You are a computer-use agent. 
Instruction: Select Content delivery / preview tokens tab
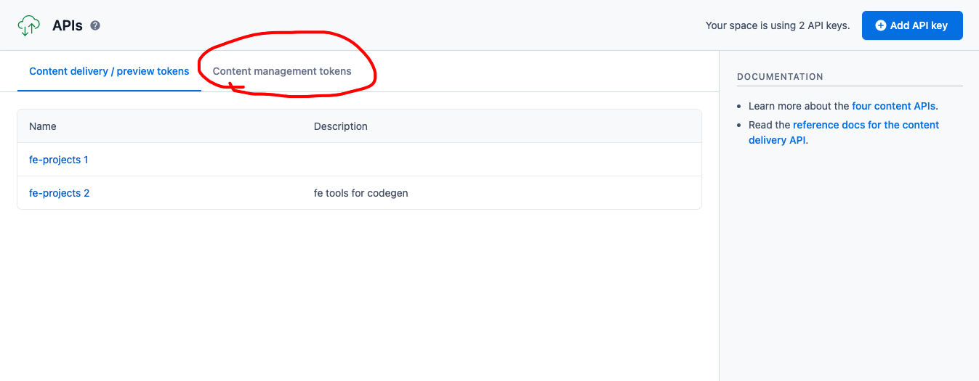109,71
